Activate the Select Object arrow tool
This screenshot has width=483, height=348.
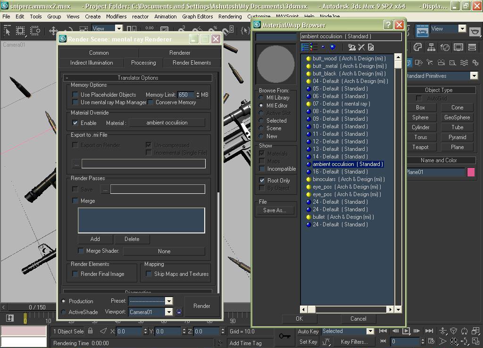pyautogui.click(x=8, y=30)
